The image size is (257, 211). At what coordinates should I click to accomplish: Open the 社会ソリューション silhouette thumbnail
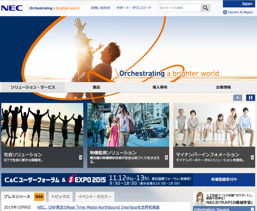click(x=42, y=125)
